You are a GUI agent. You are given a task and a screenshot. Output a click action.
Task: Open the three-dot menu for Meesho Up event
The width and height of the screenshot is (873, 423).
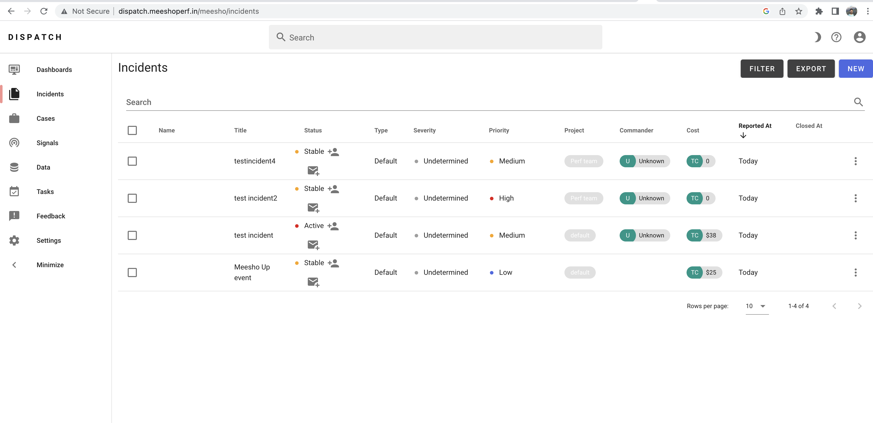856,272
